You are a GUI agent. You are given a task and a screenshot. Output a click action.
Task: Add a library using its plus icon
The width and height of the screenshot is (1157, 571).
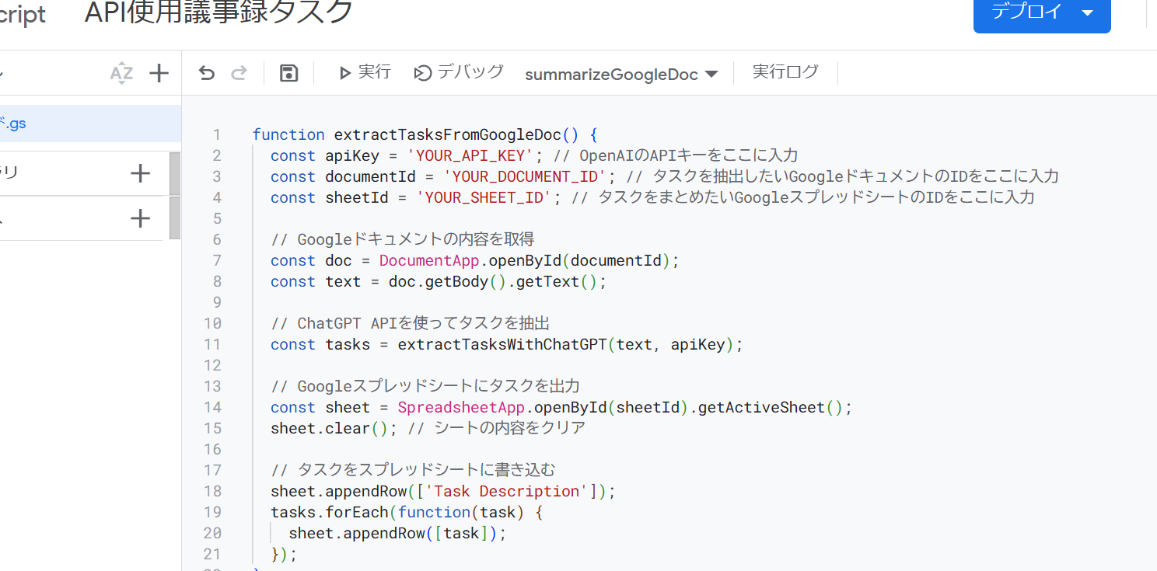(140, 173)
